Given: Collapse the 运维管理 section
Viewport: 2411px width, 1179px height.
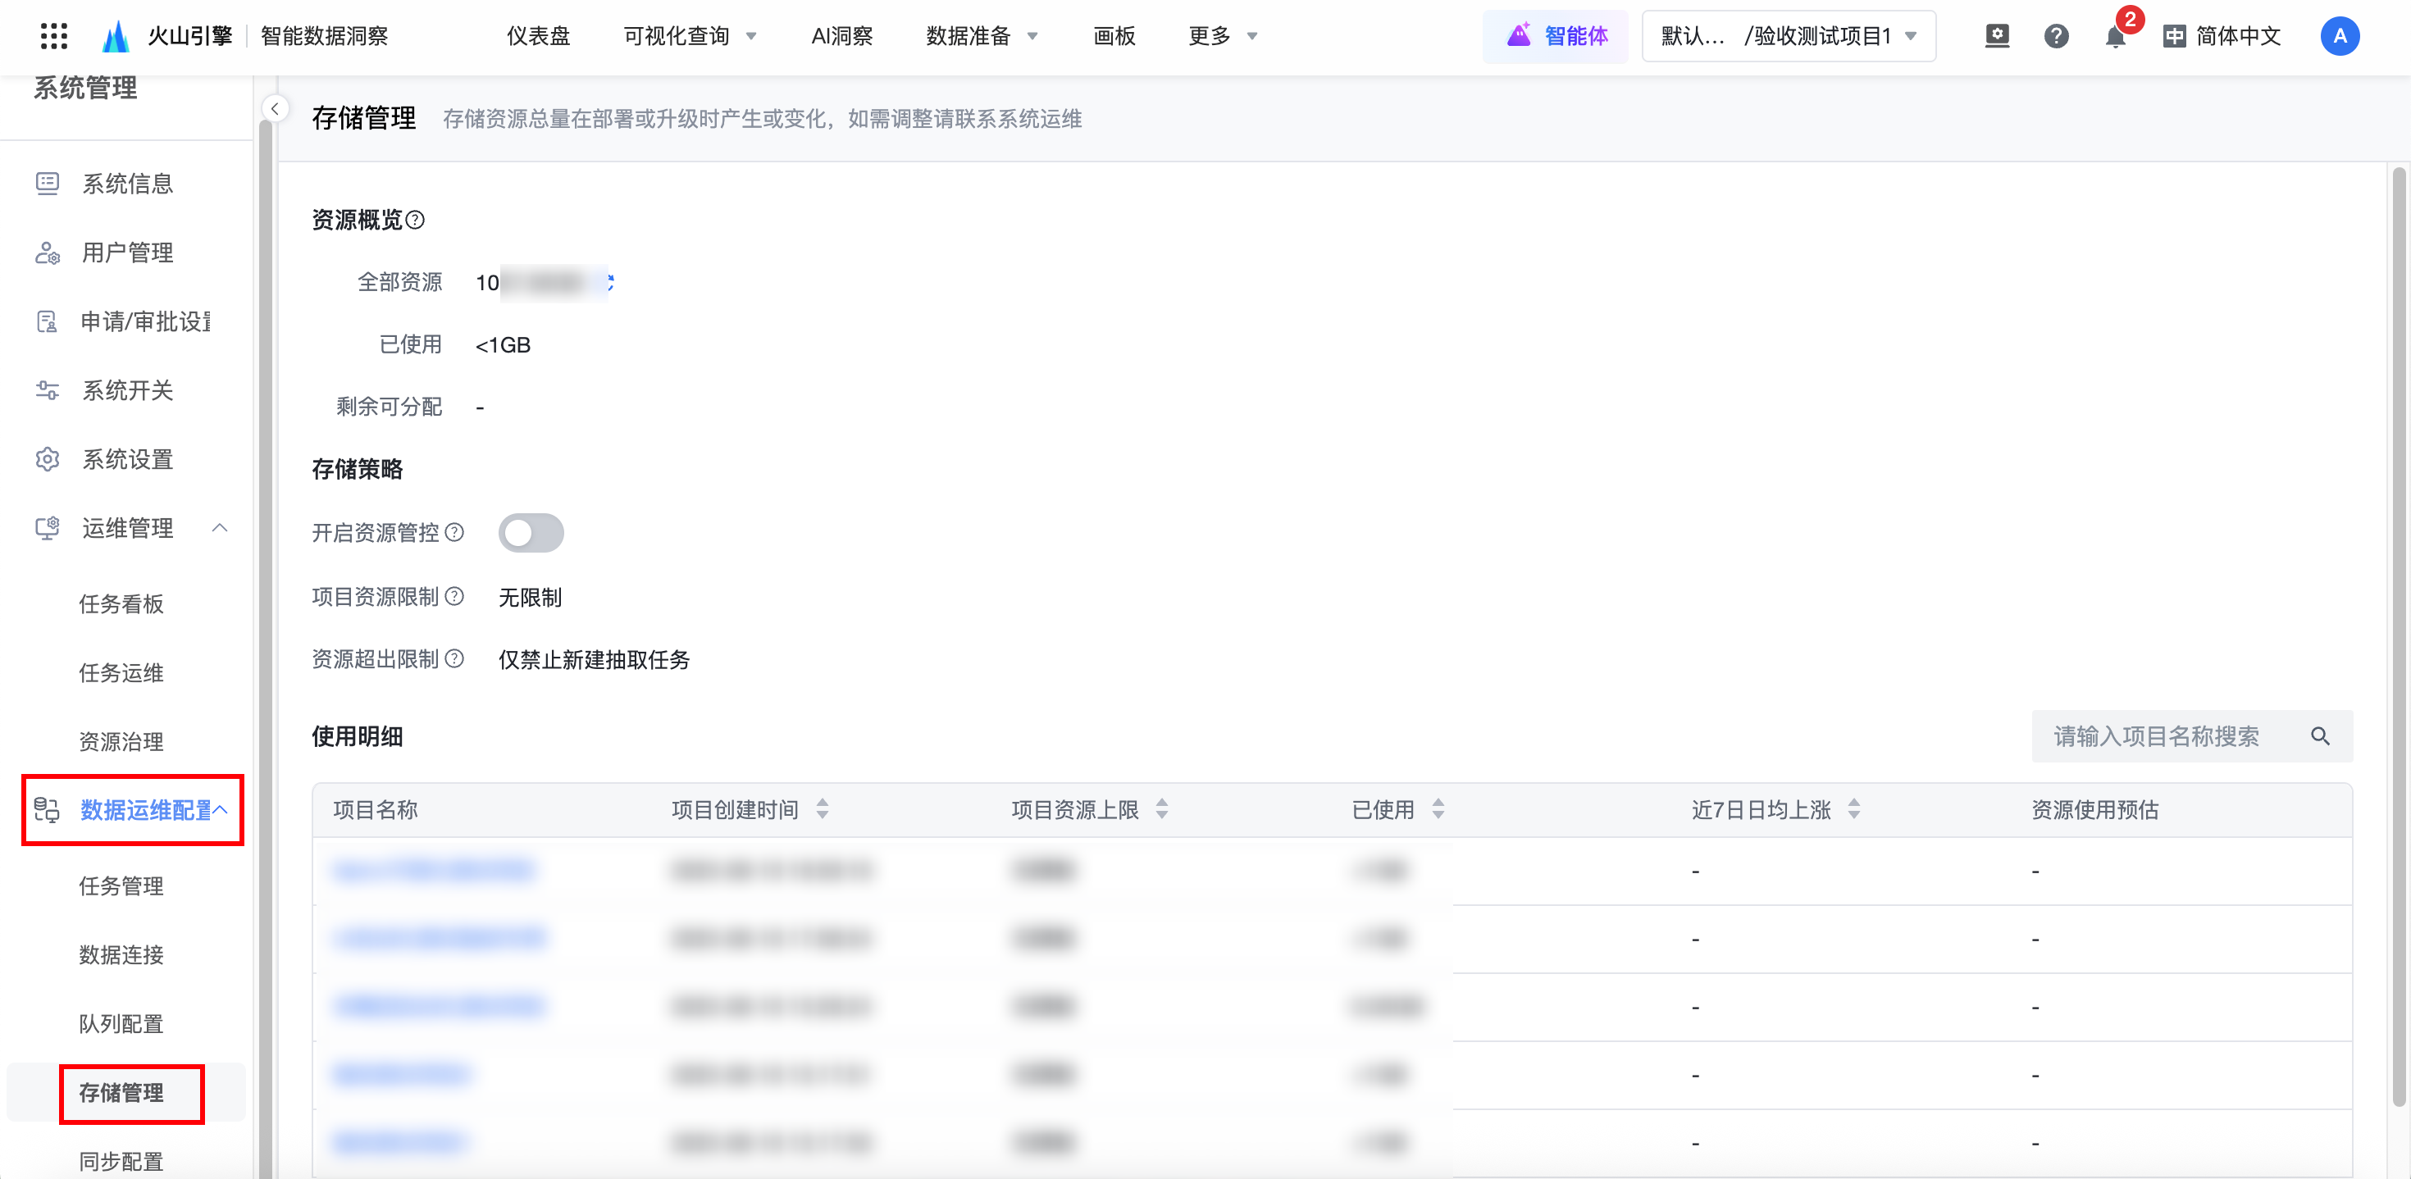Looking at the screenshot, I should pyautogui.click(x=220, y=528).
